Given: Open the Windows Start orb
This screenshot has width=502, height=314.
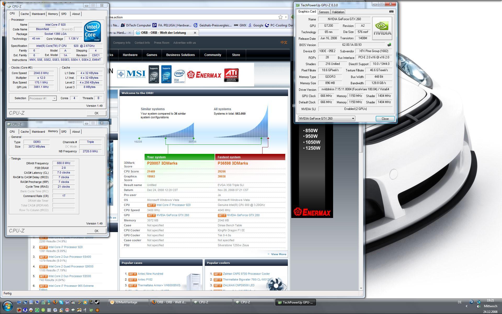Looking at the screenshot, I should pos(8,306).
